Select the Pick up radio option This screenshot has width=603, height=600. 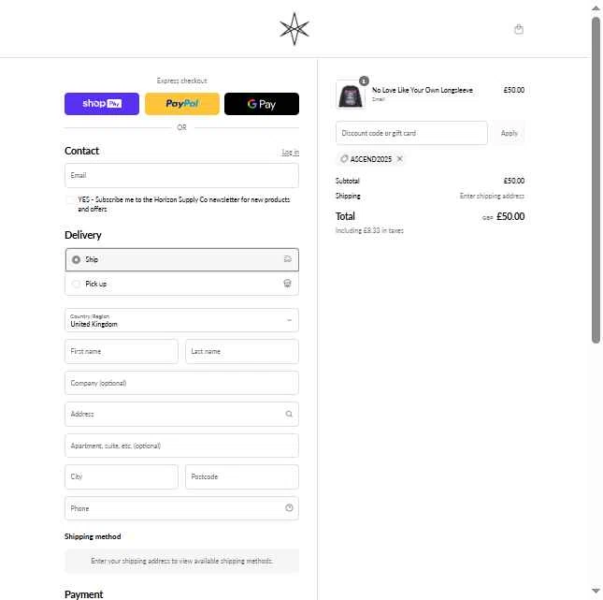[x=76, y=284]
